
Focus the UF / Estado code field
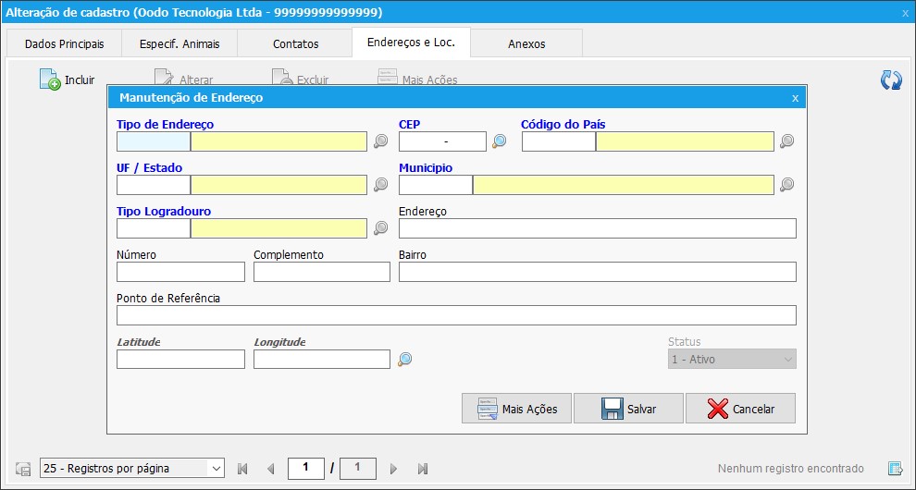click(154, 185)
